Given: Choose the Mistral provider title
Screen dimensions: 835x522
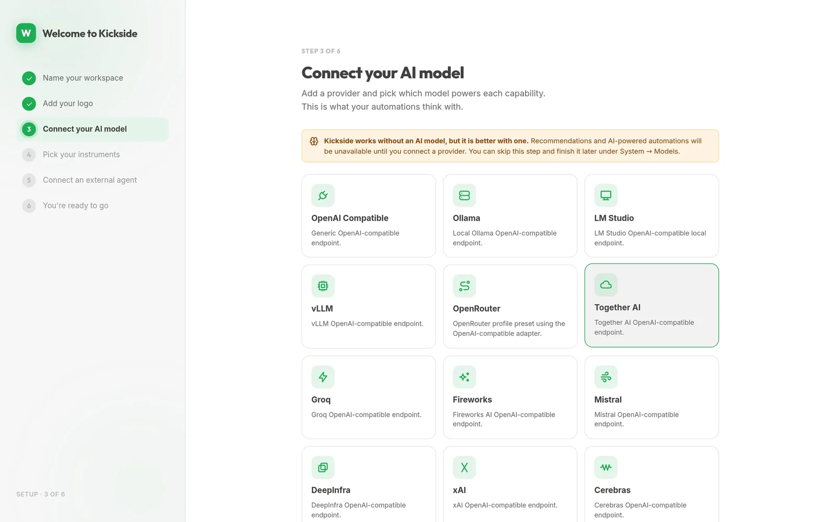Looking at the screenshot, I should (608, 400).
